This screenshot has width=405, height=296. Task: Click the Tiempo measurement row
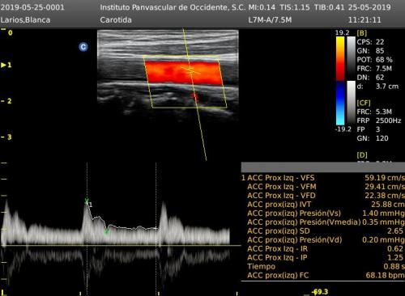(x=323, y=267)
